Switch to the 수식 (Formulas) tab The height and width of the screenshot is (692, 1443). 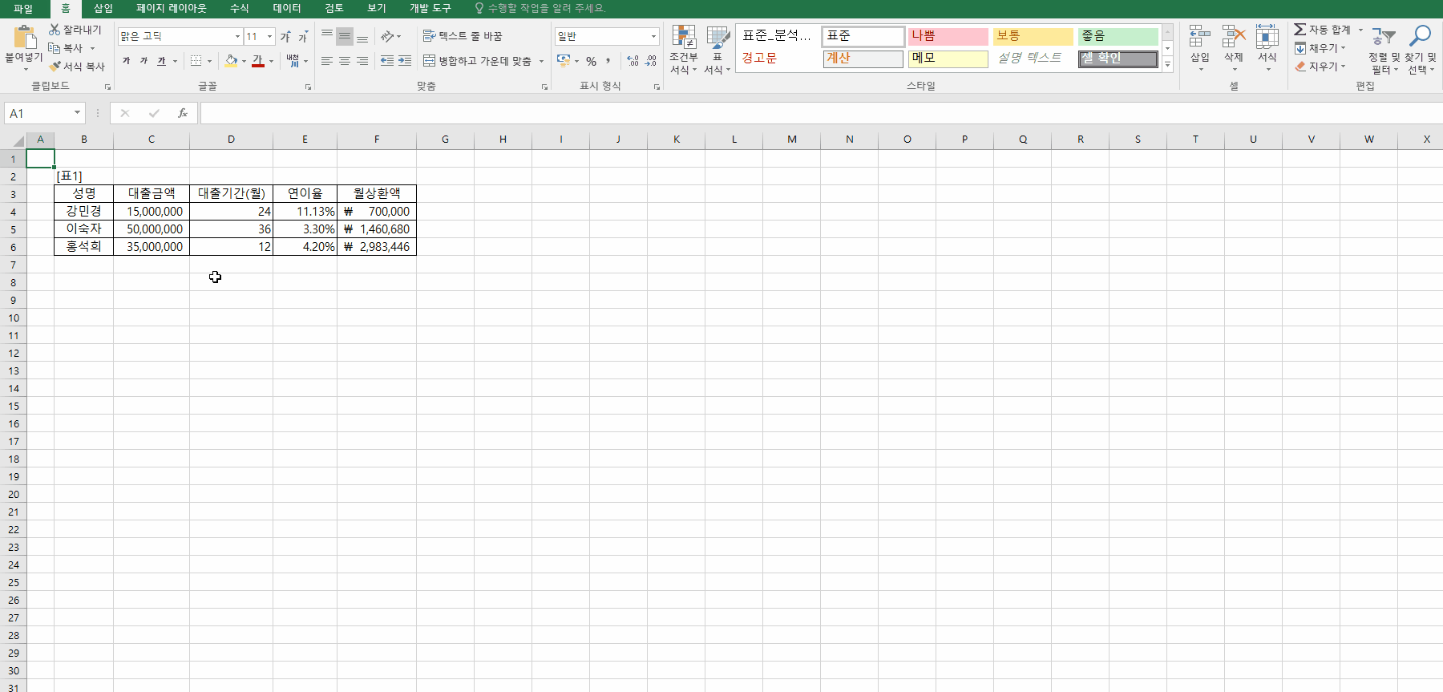point(239,9)
